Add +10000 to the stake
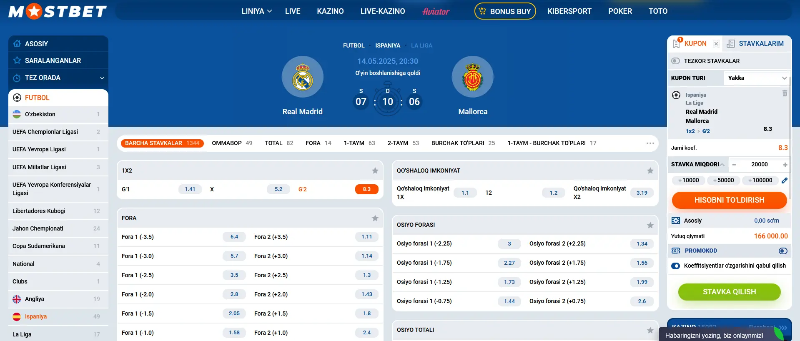 [x=688, y=181]
